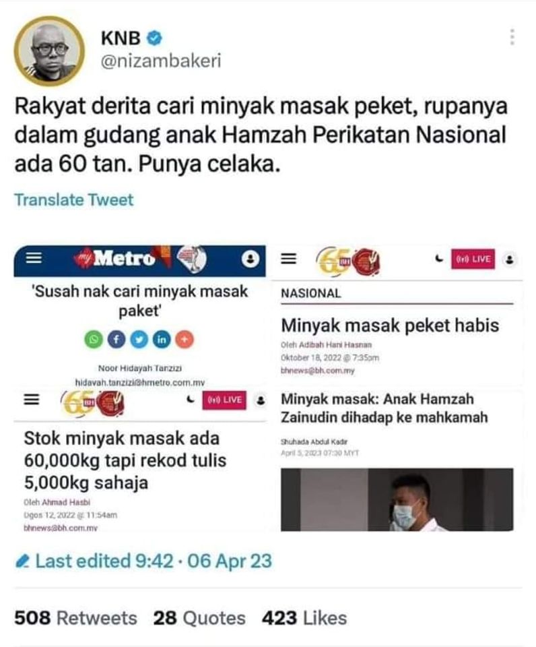Open the 28 Quotes list
This screenshot has height=647, width=536.
[x=199, y=618]
